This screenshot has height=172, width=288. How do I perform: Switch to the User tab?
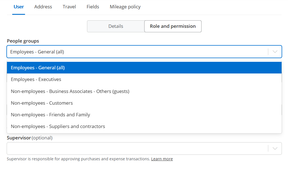pyautogui.click(x=19, y=7)
